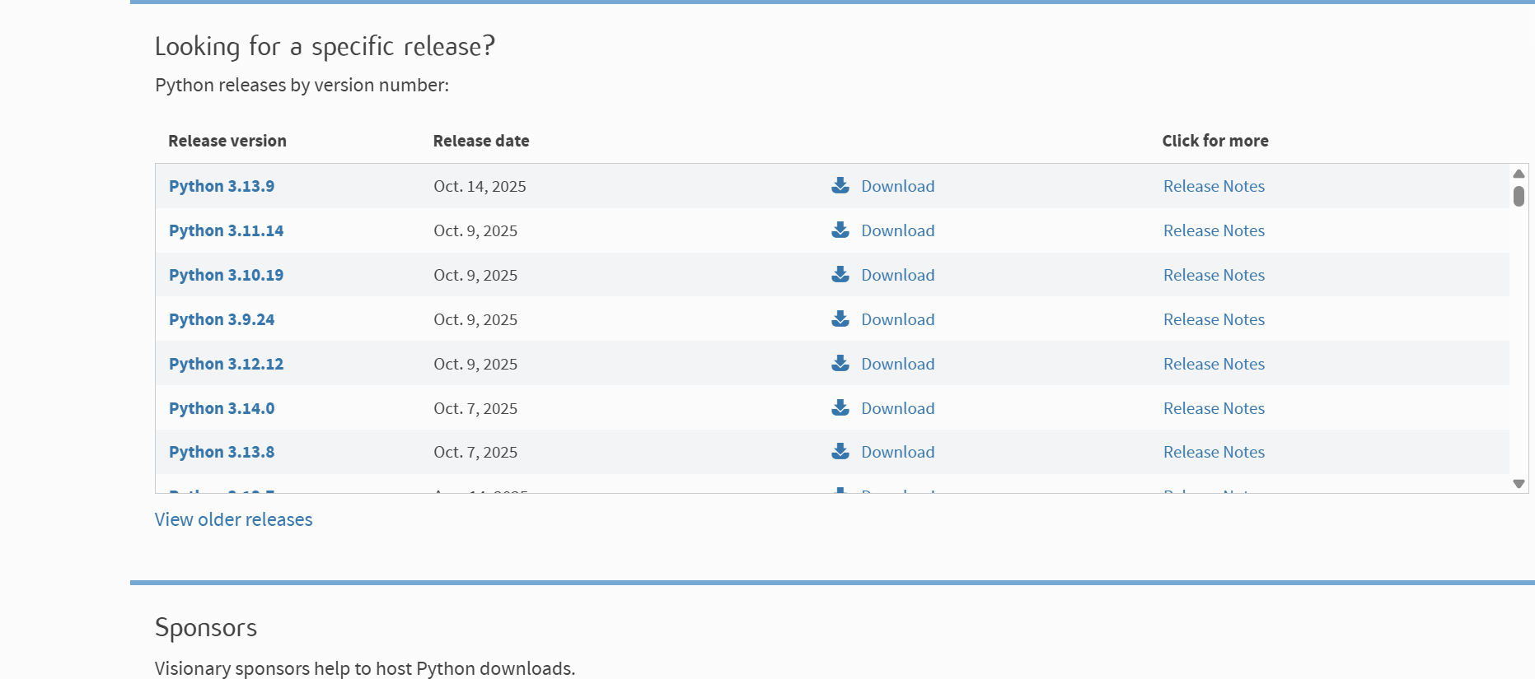View Release Notes for Python 3.11.14
The image size is (1535, 679).
pos(1214,230)
